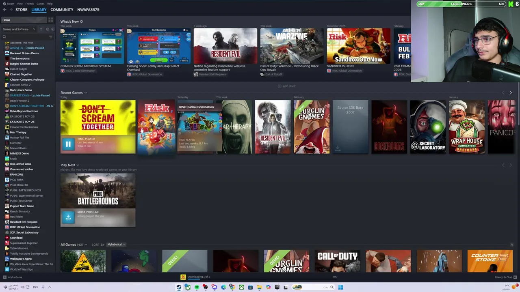Image resolution: width=520 pixels, height=292 pixels.
Task: Click the What's New settings gear
Action: 81,21
